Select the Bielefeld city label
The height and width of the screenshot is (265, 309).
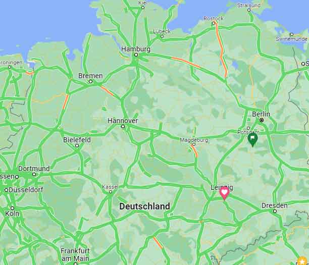click(77, 140)
